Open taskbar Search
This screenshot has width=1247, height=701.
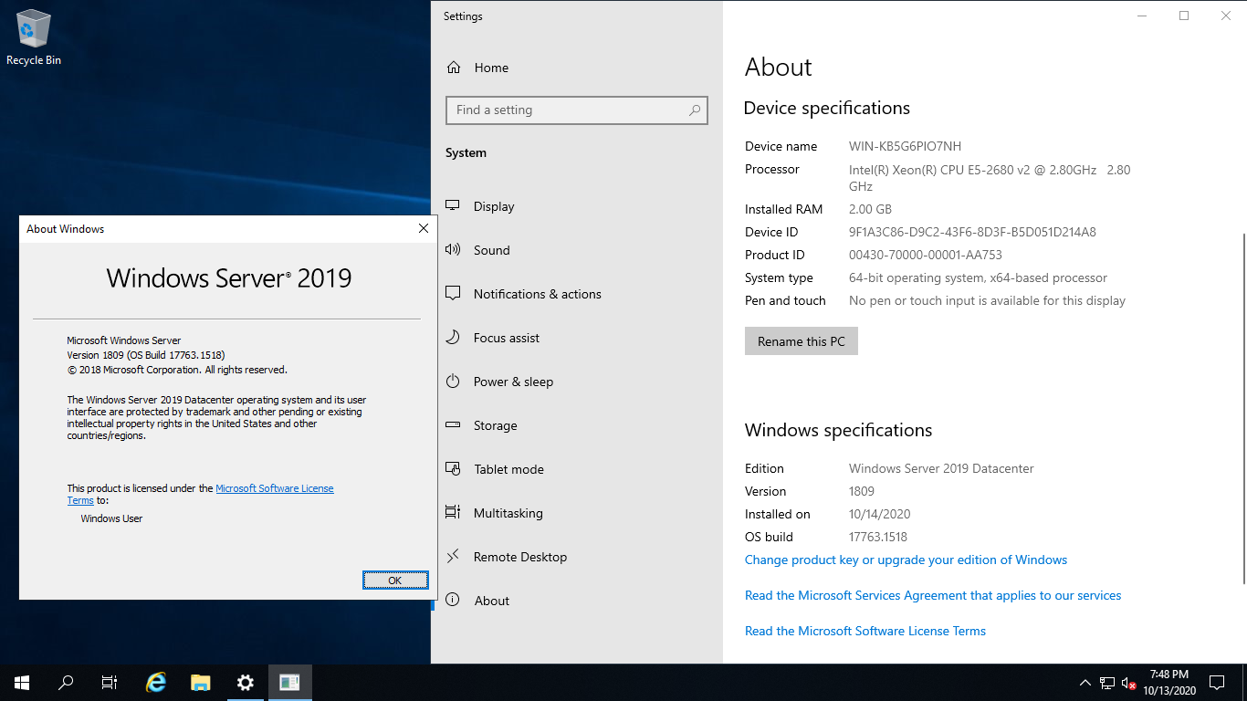tap(66, 683)
